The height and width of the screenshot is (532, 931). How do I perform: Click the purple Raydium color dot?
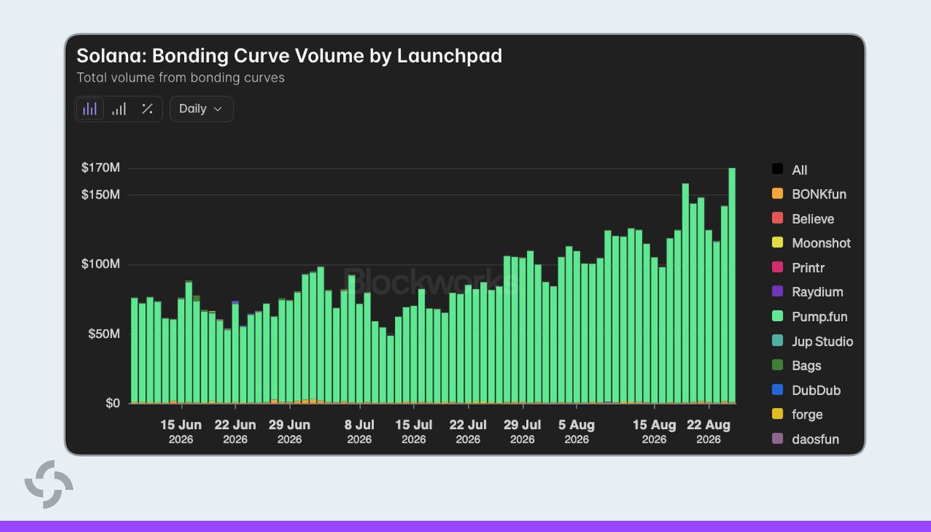click(777, 292)
